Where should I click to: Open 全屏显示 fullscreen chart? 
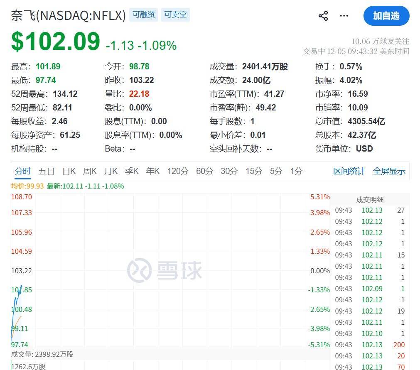[x=389, y=171]
